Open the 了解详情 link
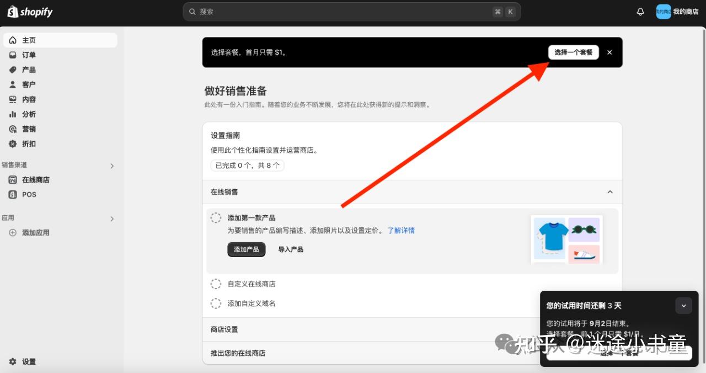 pyautogui.click(x=402, y=230)
